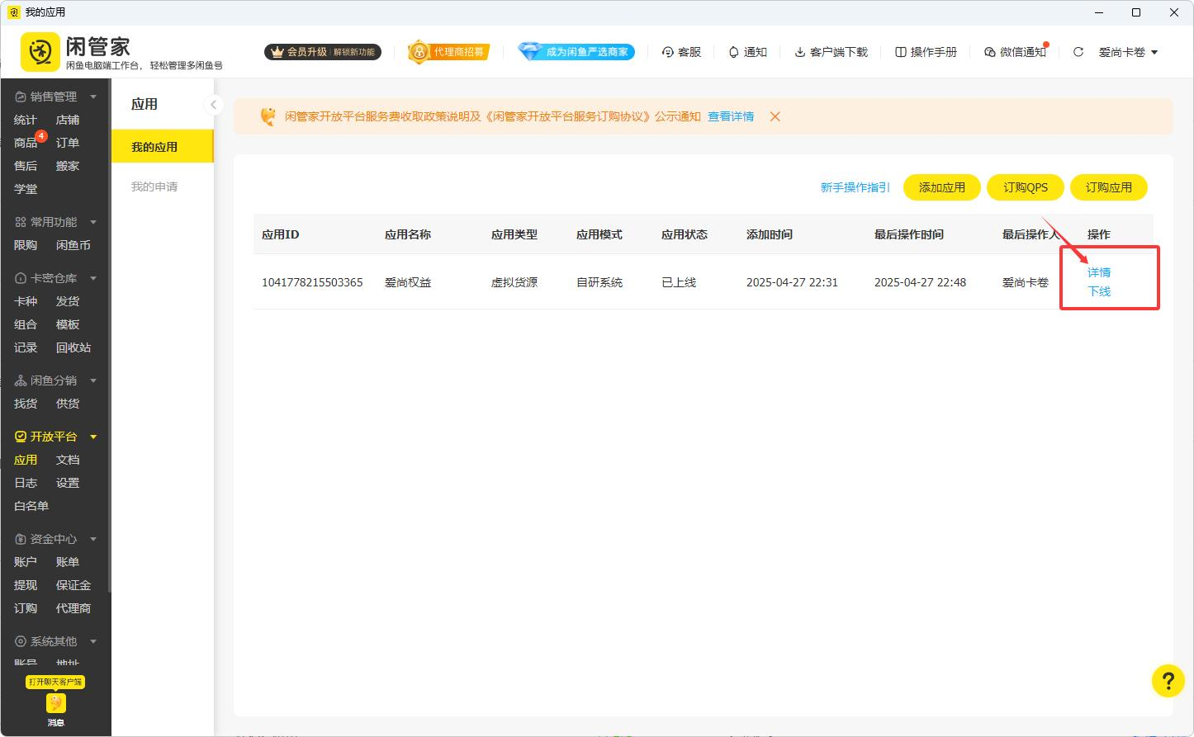This screenshot has width=1194, height=737.
Task: Click the 微信通知 WeChat notification icon
Action: (x=989, y=51)
